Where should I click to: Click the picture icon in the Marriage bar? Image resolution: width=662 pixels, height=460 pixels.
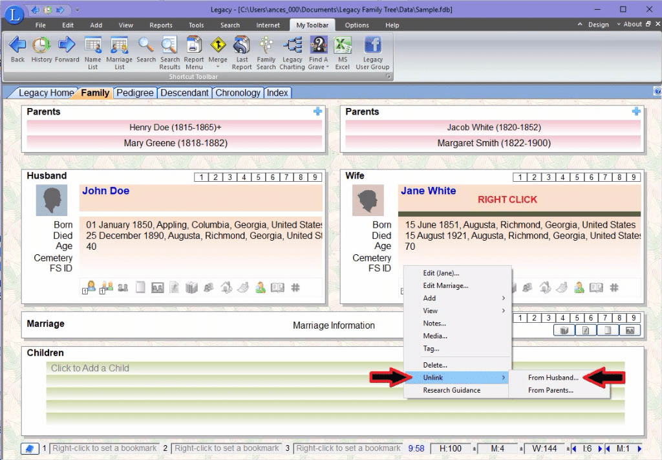coord(630,331)
